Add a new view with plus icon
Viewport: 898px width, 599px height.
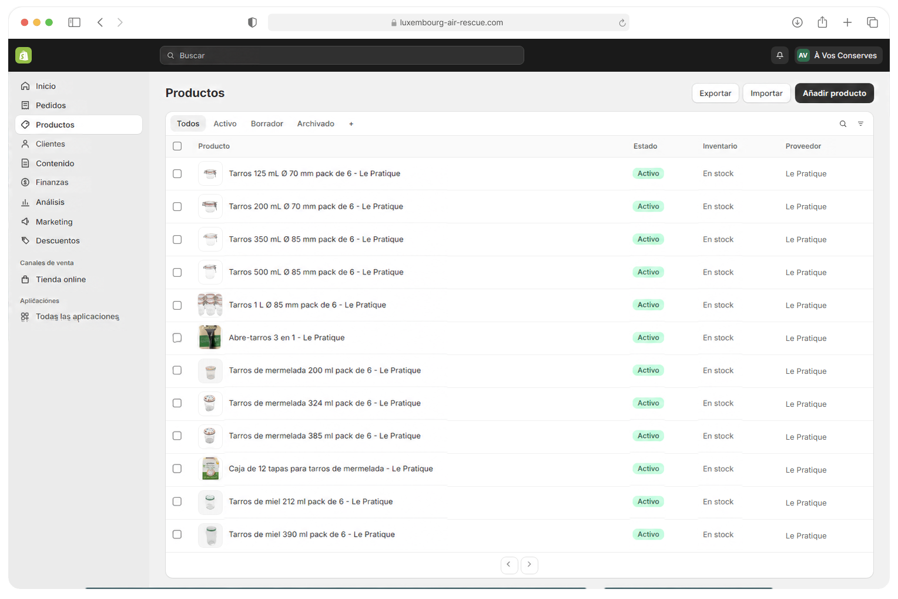[x=351, y=124]
